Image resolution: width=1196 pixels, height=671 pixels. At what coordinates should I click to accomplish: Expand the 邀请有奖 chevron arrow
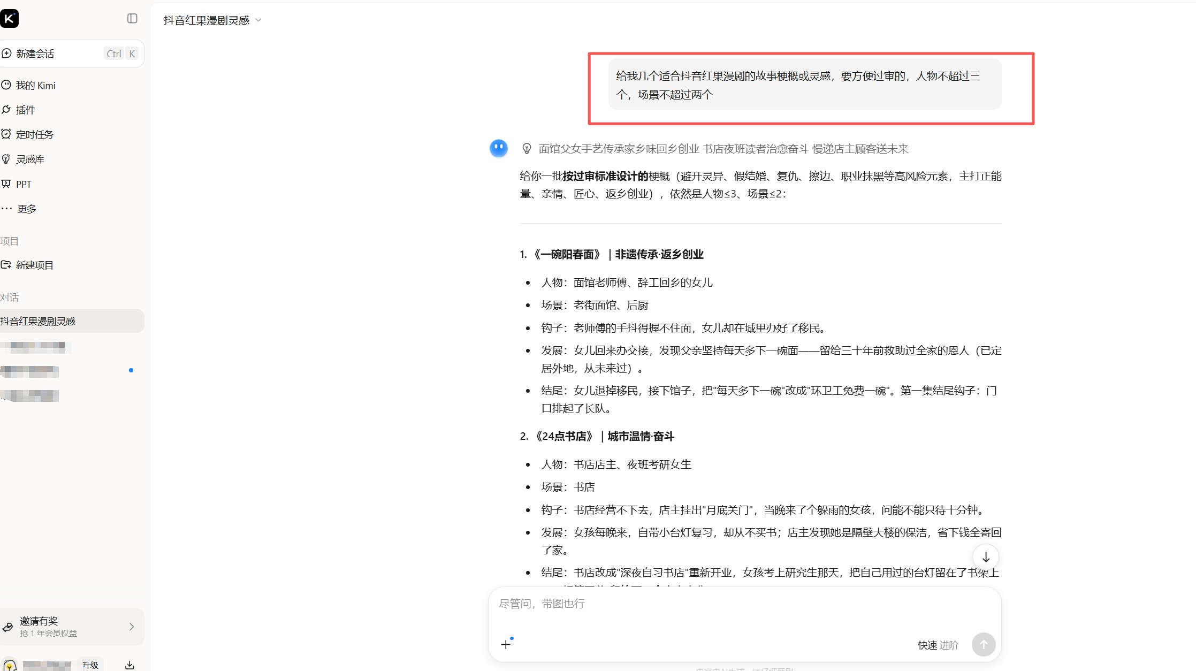pyautogui.click(x=132, y=627)
